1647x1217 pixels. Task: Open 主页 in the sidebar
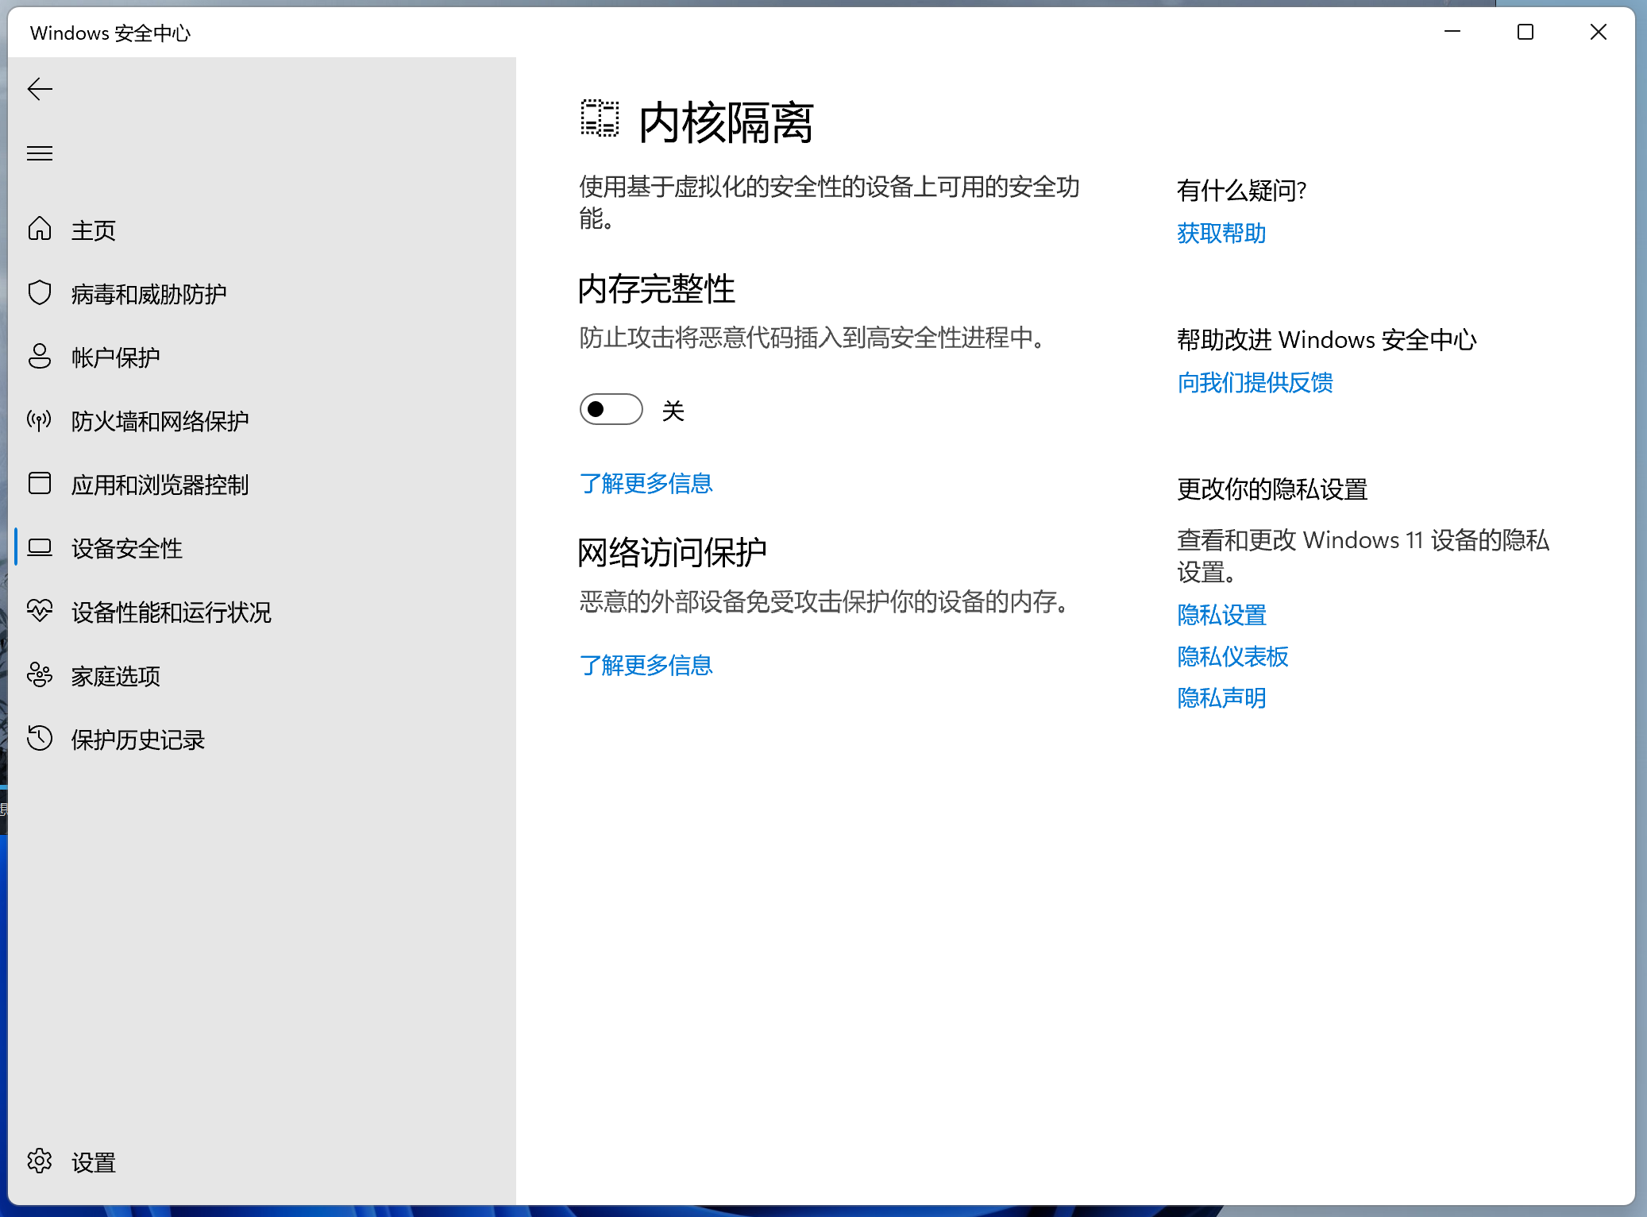[x=262, y=230]
